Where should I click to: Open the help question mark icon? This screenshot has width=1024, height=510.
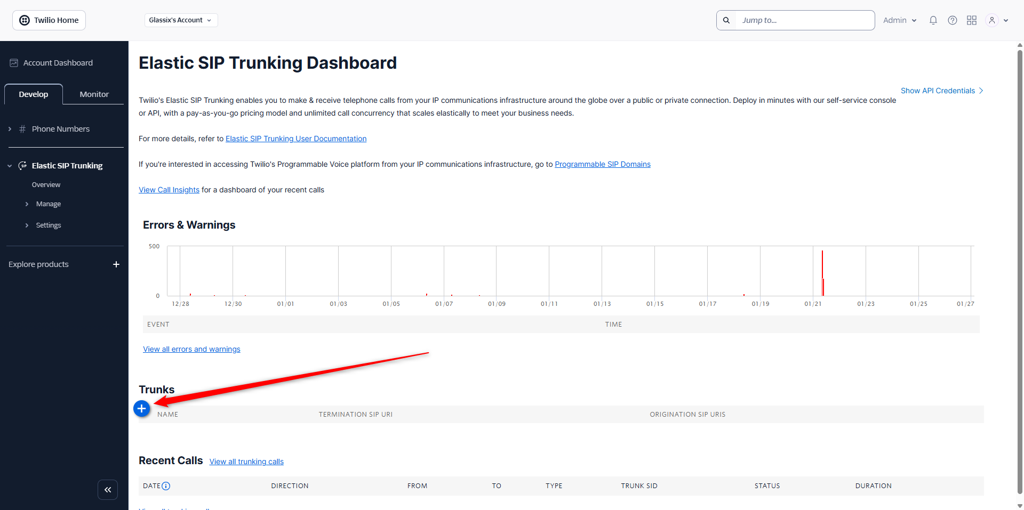tap(953, 20)
